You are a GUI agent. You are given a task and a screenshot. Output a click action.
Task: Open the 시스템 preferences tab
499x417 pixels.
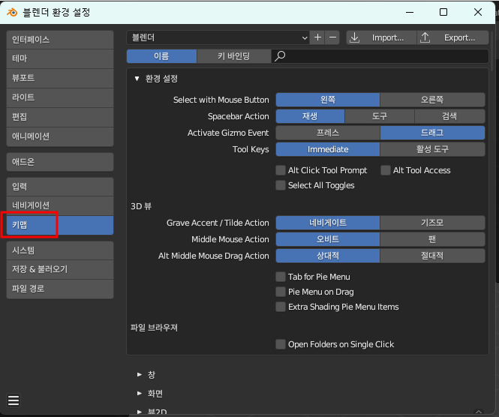pos(60,250)
